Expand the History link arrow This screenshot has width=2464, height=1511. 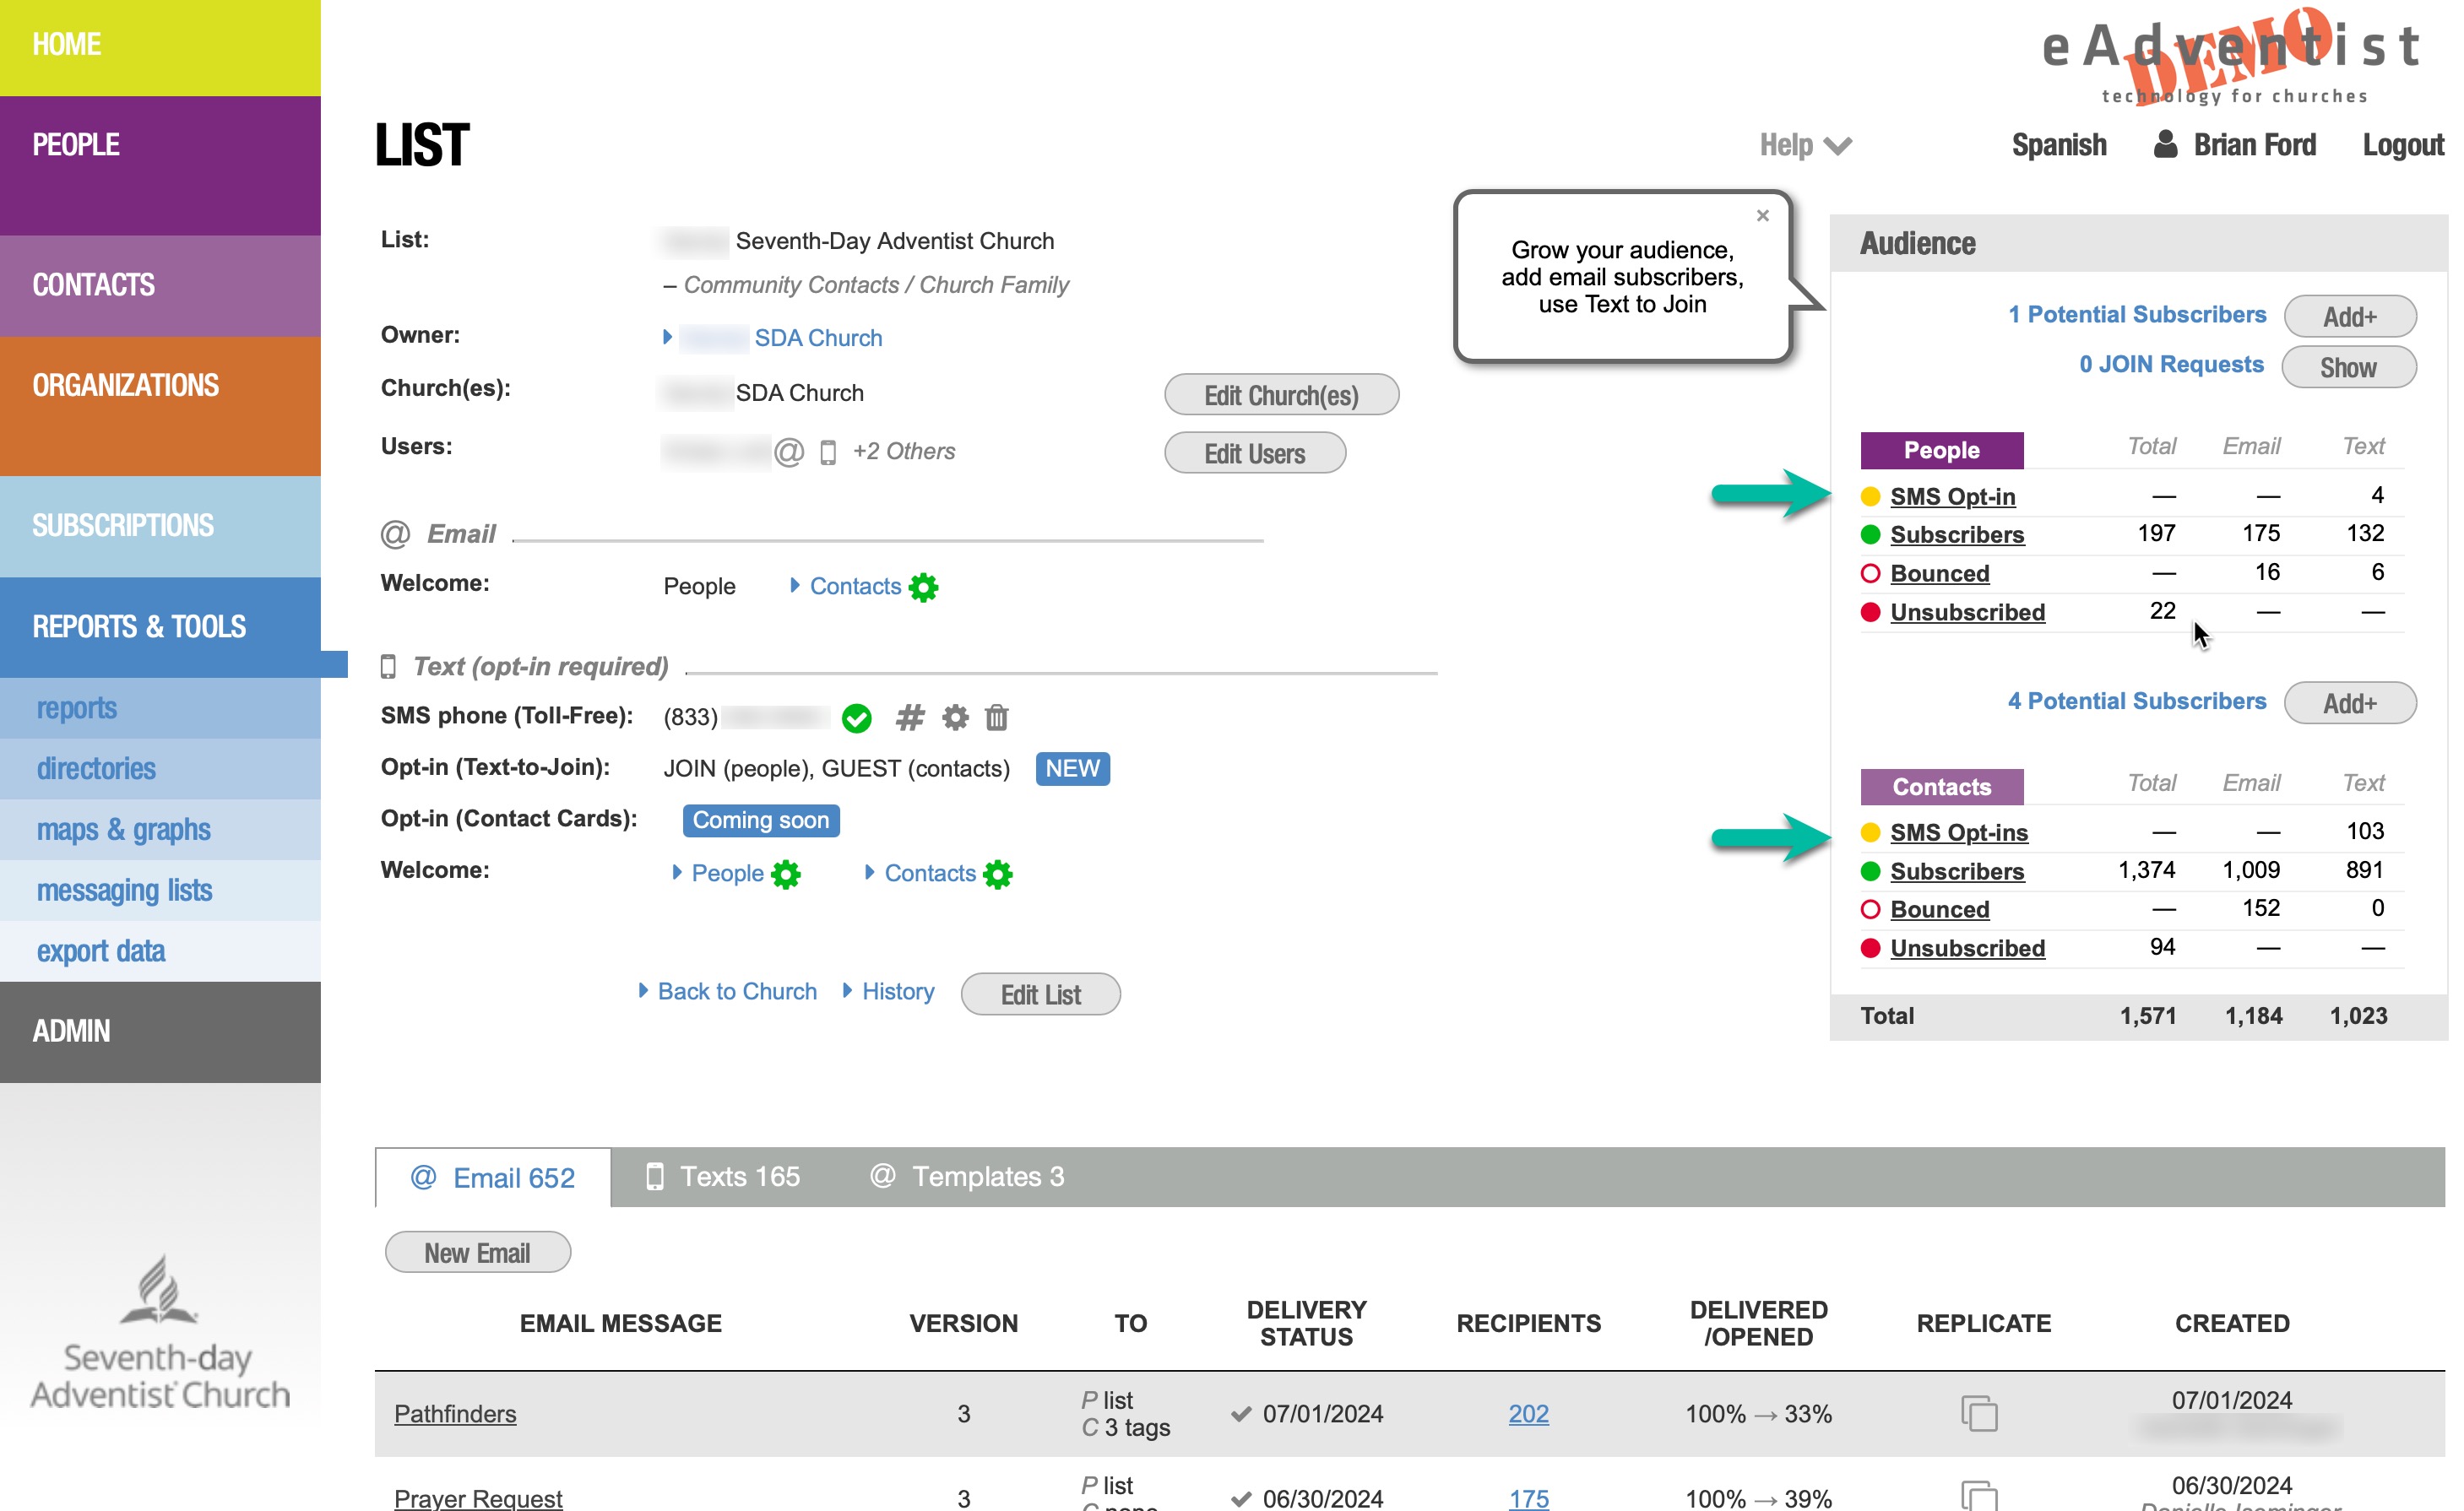(x=848, y=990)
